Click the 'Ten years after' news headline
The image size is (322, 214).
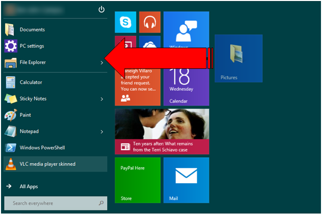pyautogui.click(x=163, y=147)
